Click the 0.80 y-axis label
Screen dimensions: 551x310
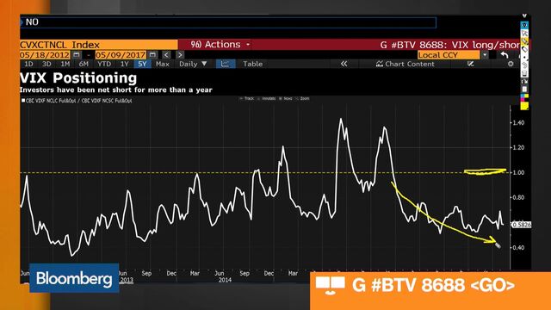(x=518, y=197)
